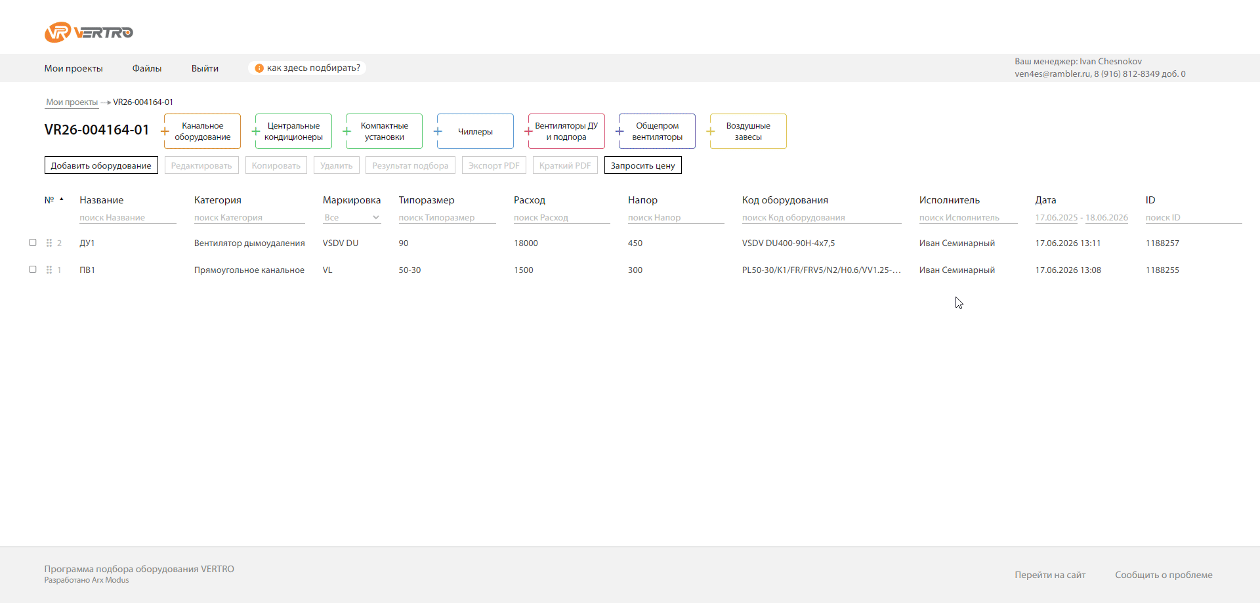
Task: Focus the поиск Расход search field
Action: coord(562,218)
